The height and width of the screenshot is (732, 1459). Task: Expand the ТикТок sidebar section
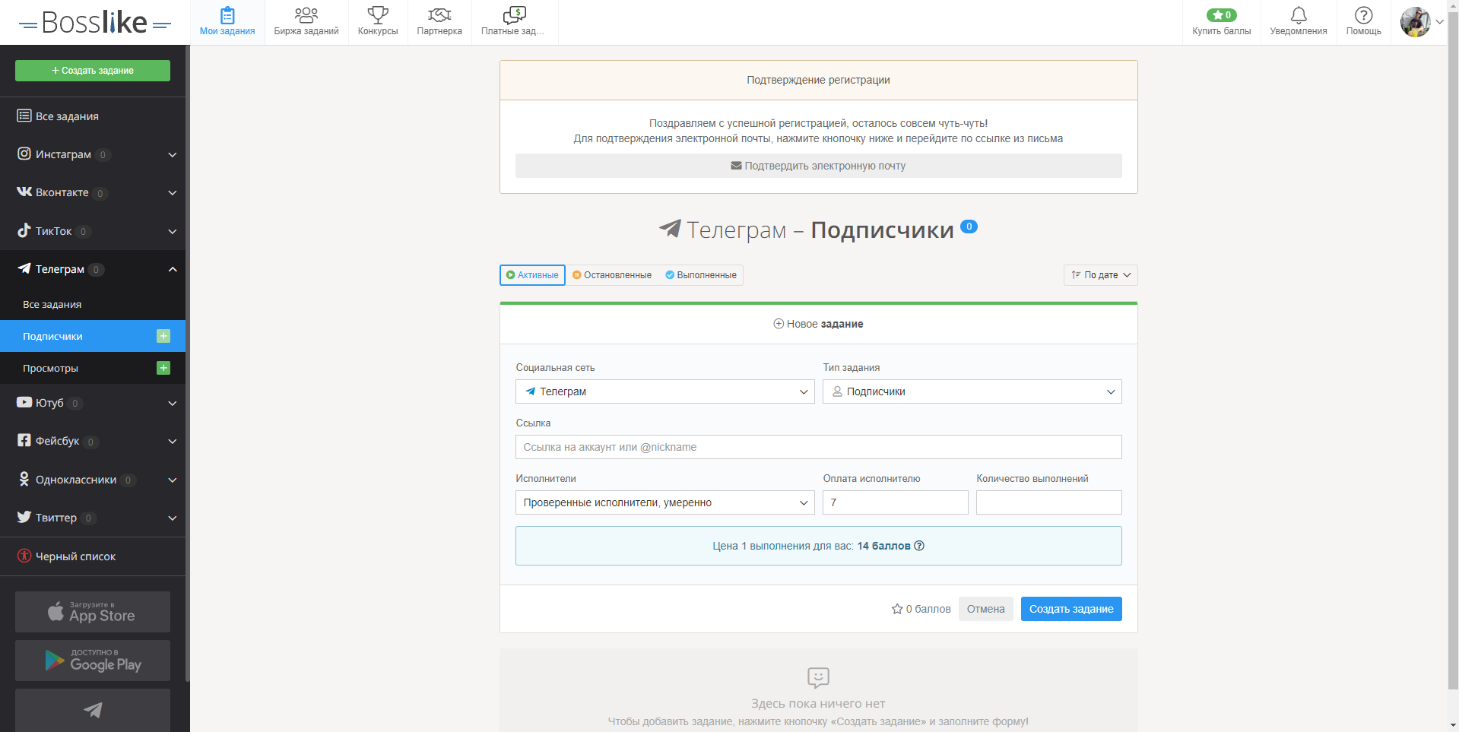(173, 231)
